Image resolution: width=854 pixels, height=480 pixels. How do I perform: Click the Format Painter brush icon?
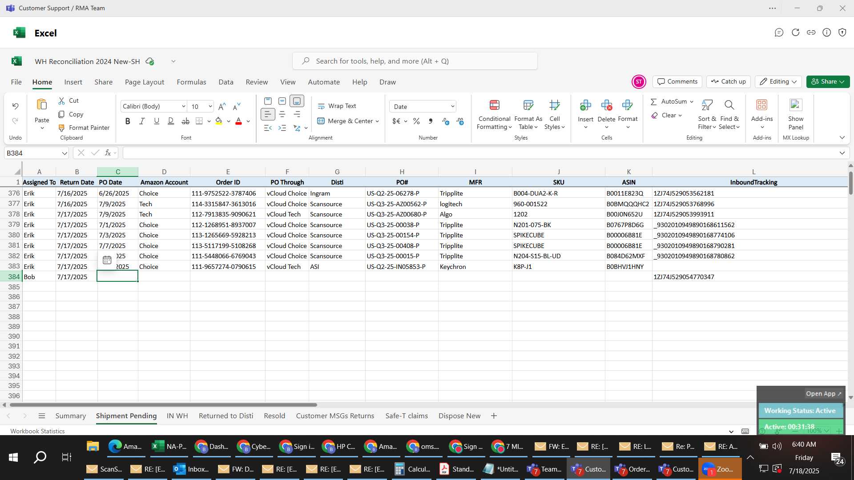point(61,128)
